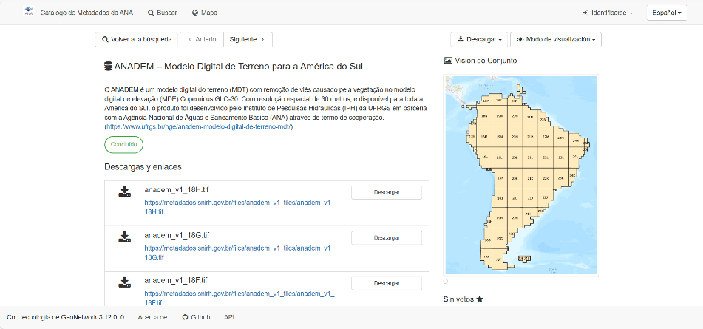The width and height of the screenshot is (703, 329).
Task: Click the South America overview map thumbnail
Action: pyautogui.click(x=520, y=174)
